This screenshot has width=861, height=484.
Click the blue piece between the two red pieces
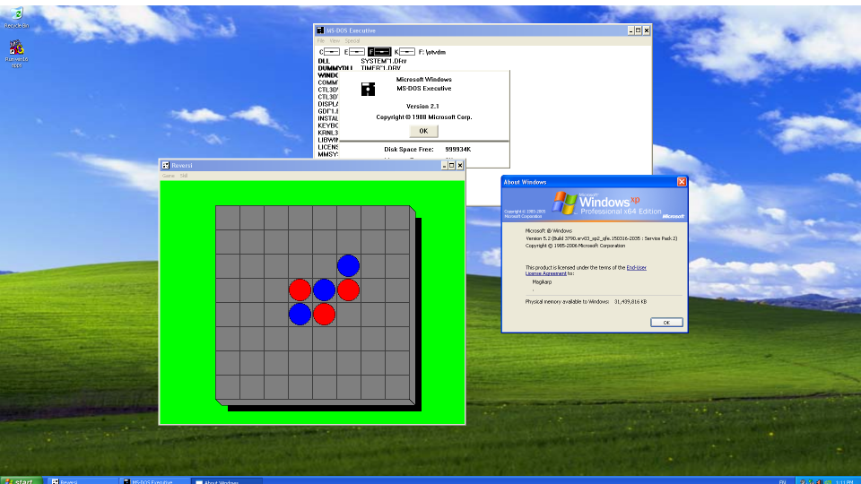324,290
